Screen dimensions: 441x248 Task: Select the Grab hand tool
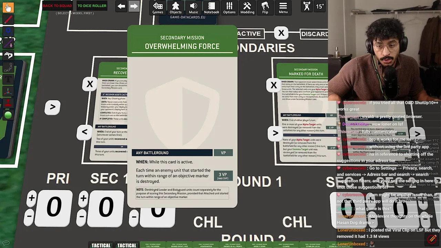click(8, 7)
